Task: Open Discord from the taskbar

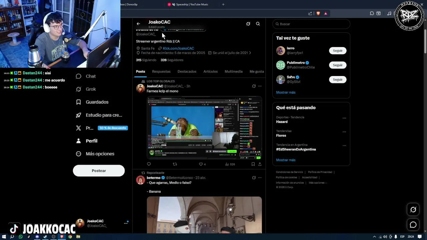Action: point(37,237)
